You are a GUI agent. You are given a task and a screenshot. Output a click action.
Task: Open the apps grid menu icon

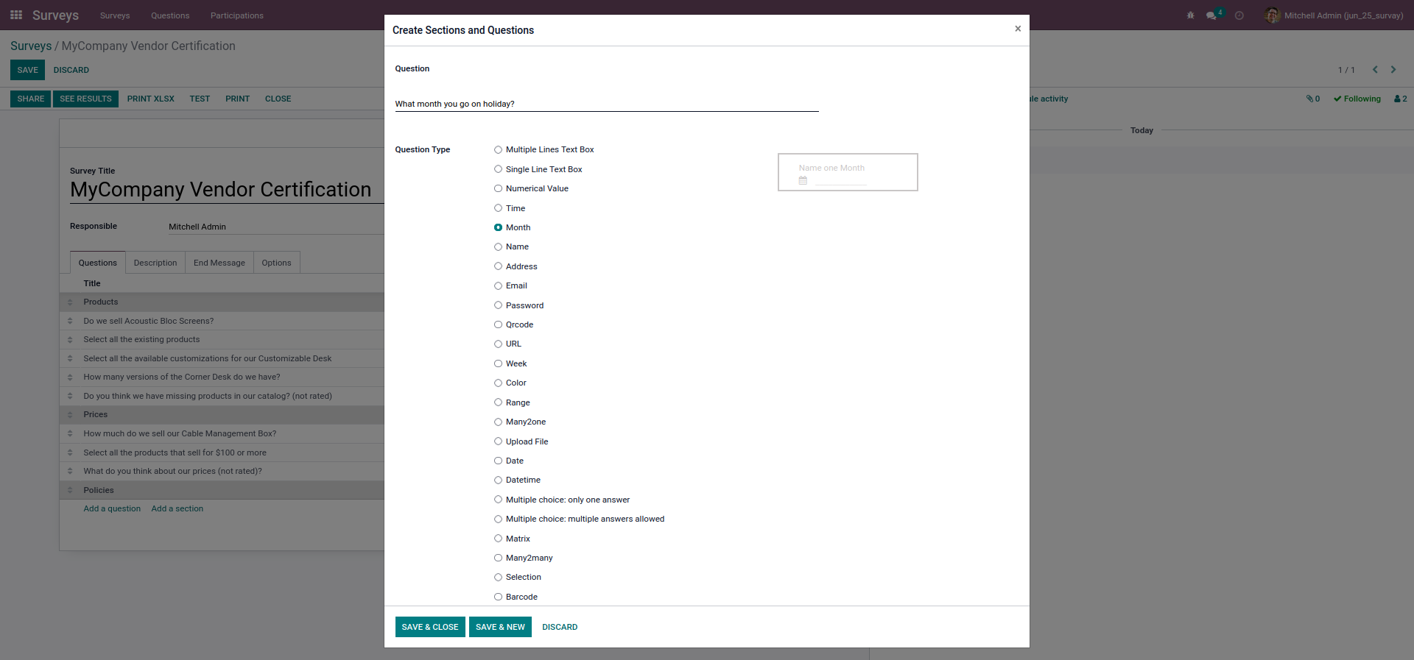click(x=16, y=15)
